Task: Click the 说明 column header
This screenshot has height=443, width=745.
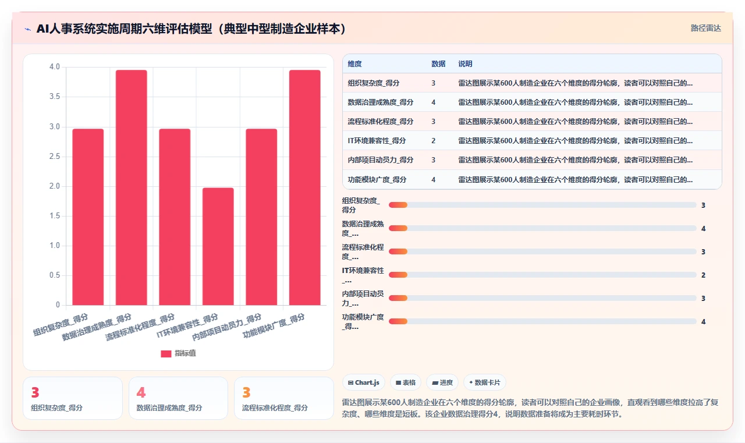Action: coord(465,64)
